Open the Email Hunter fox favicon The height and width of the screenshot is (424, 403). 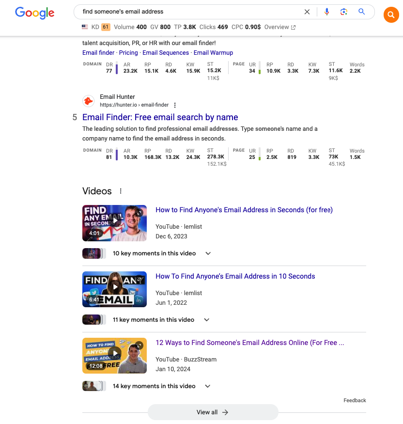click(x=88, y=101)
